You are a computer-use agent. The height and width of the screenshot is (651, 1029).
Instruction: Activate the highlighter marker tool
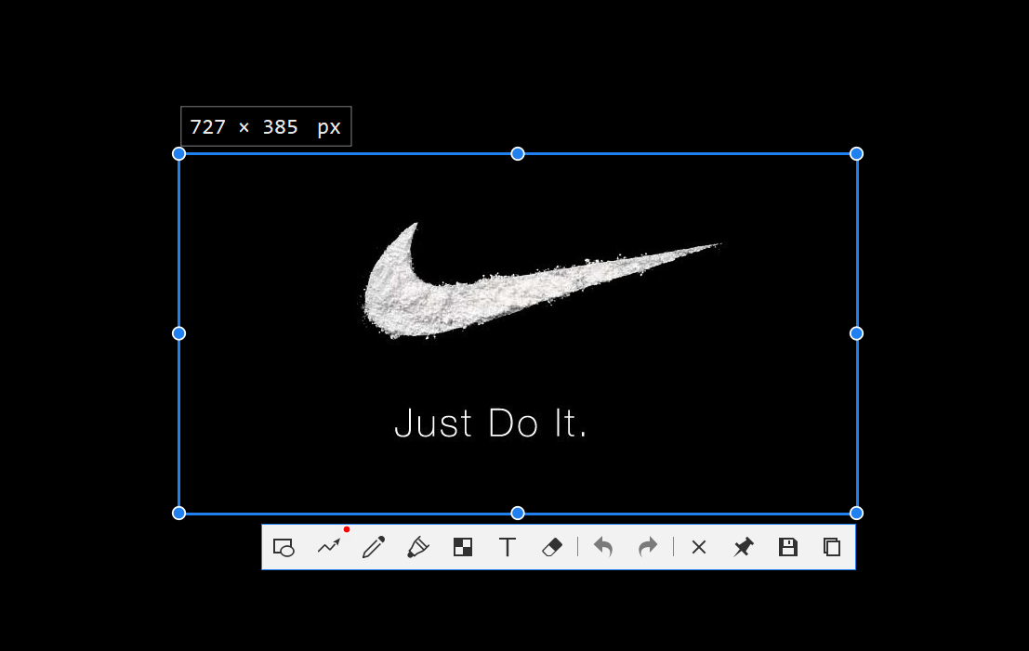click(x=418, y=547)
